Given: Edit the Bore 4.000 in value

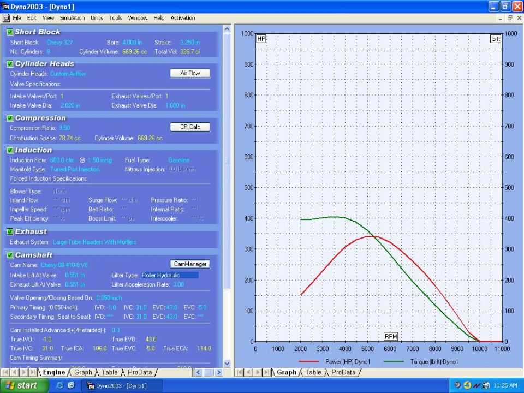Looking at the screenshot, I should tap(132, 43).
